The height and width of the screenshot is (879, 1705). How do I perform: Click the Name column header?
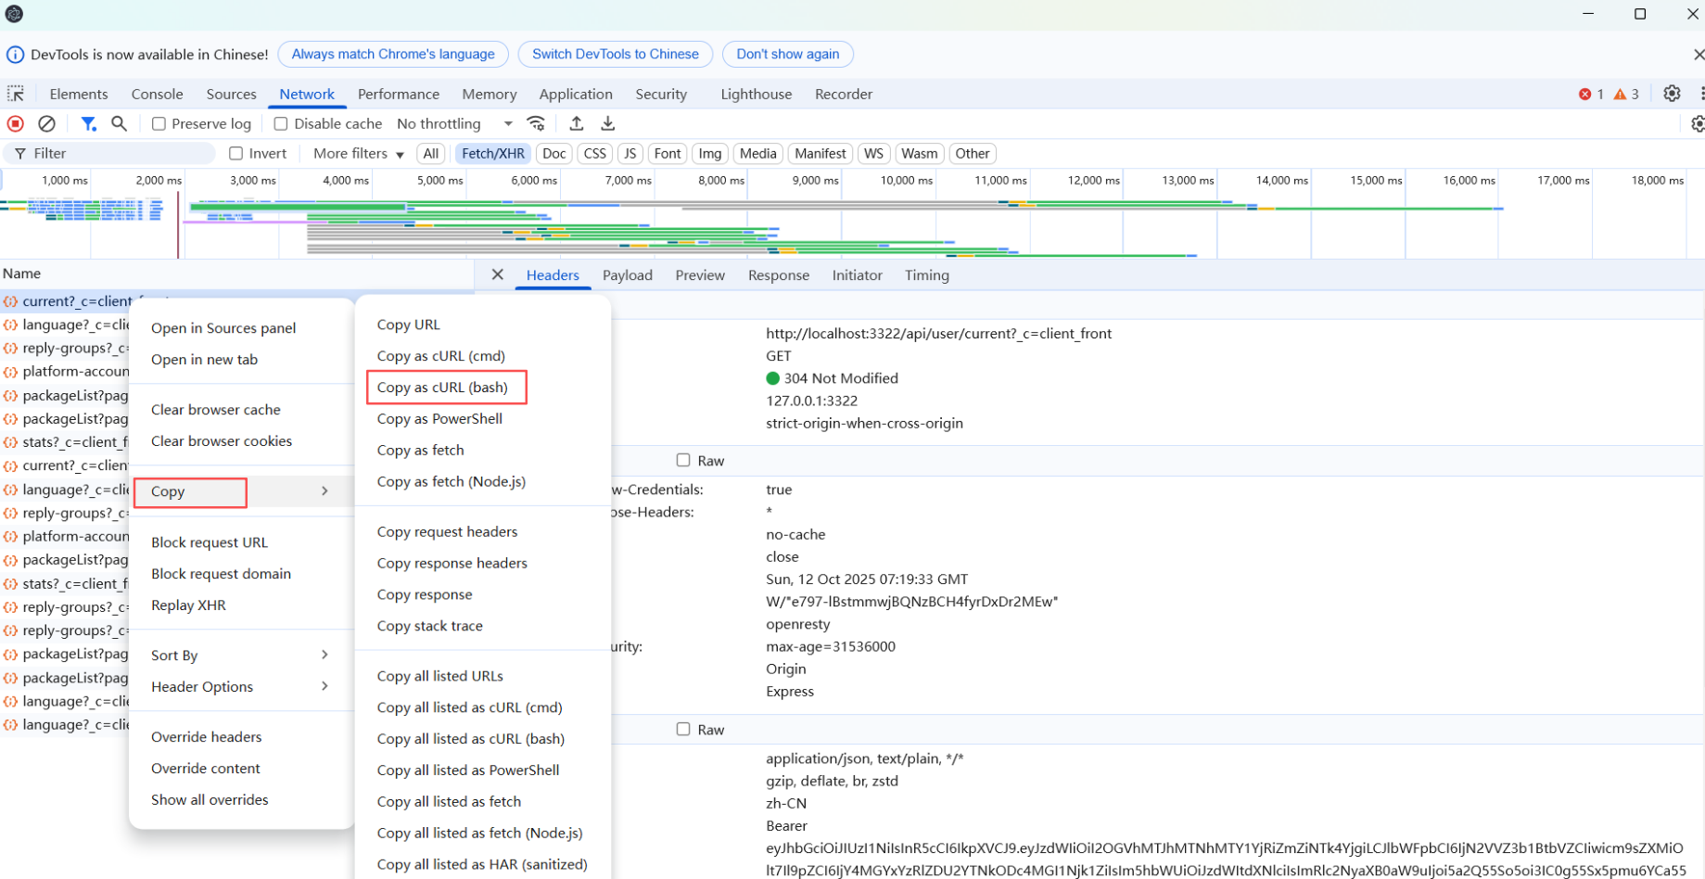click(x=236, y=274)
